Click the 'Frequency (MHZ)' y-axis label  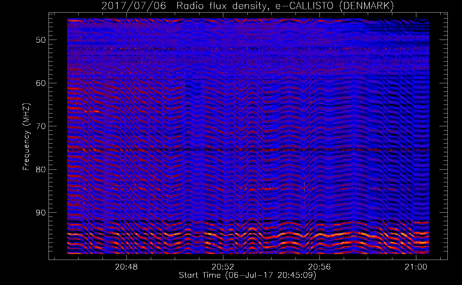(26, 137)
